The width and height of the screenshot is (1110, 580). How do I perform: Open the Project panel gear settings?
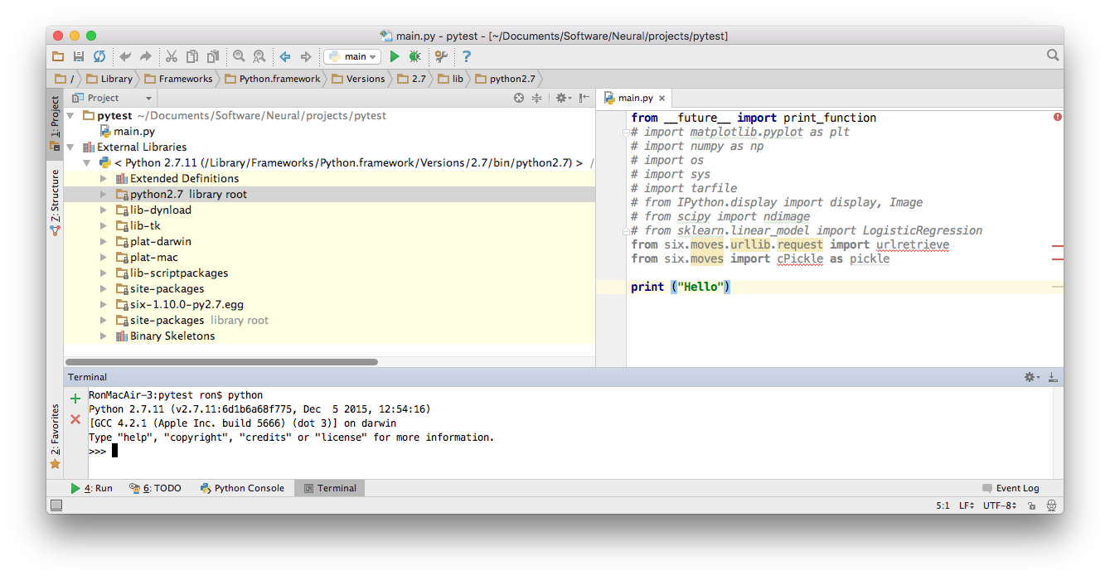click(x=563, y=98)
